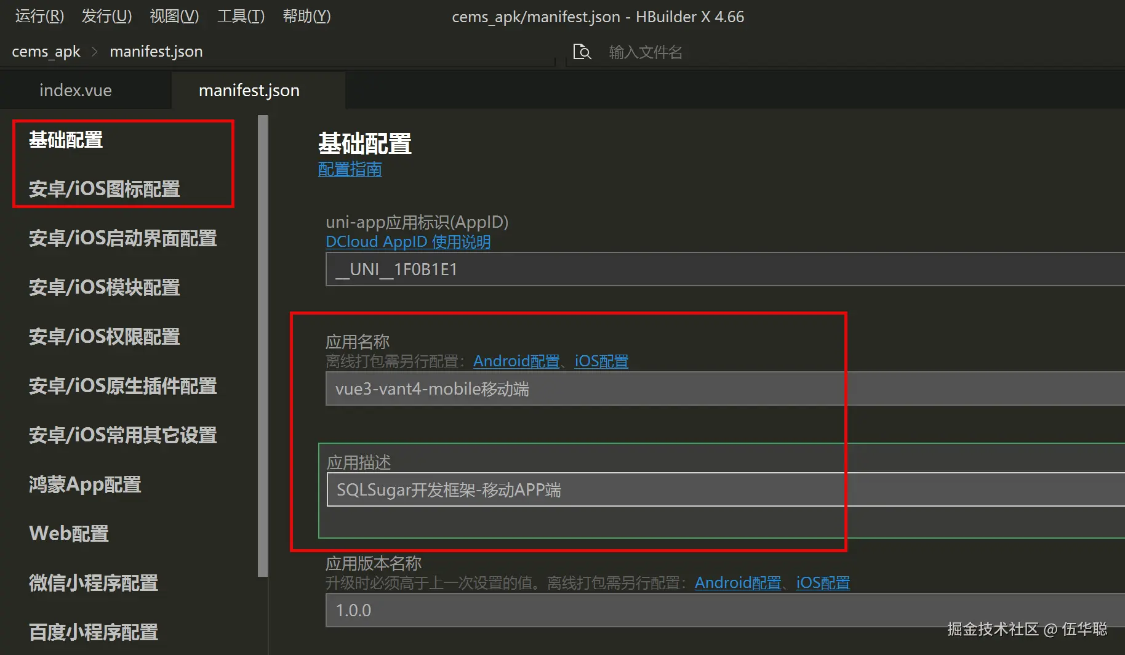Open the 帮助(Y) menu

306,16
